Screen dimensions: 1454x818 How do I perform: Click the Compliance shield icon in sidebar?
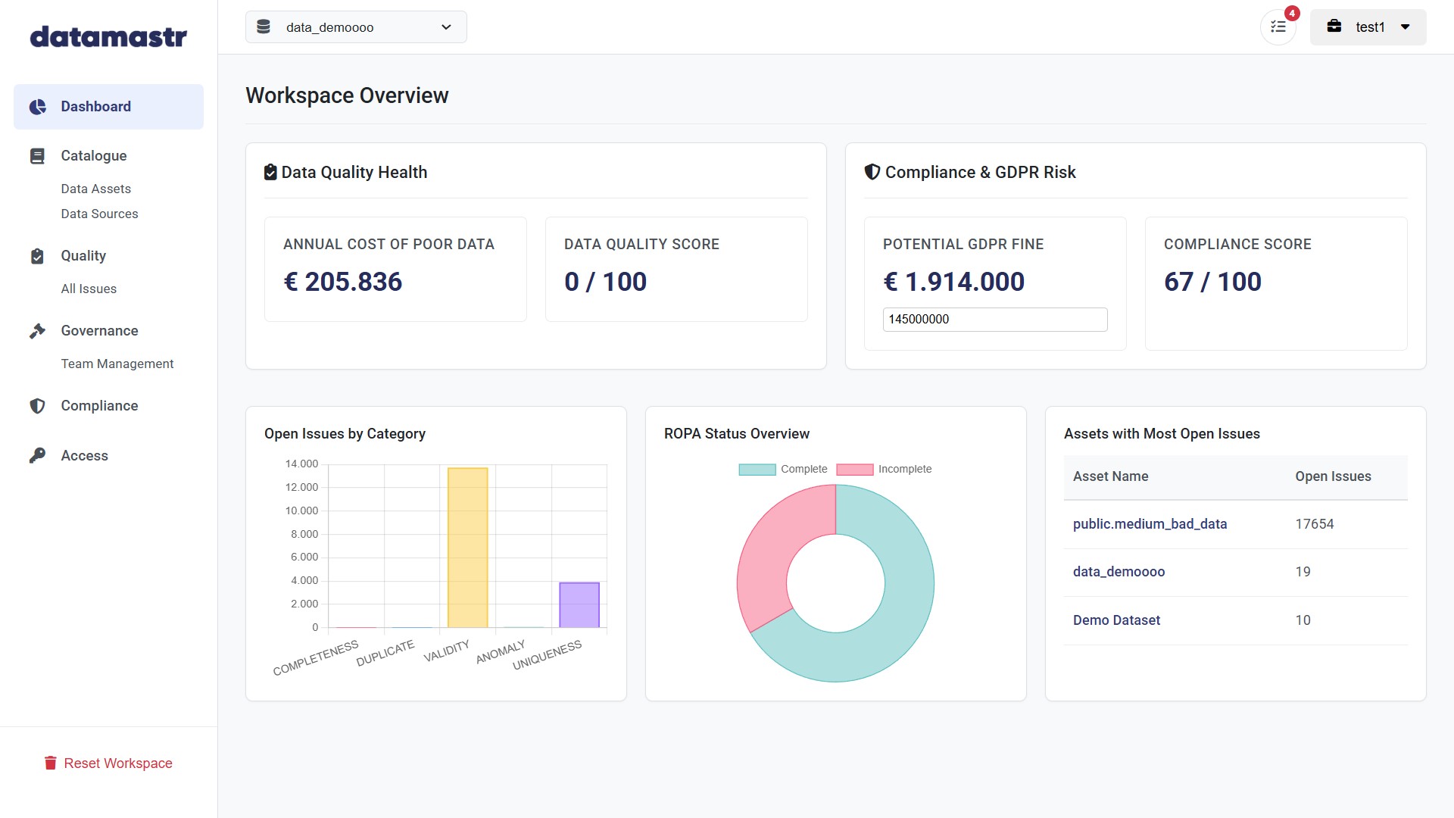37,406
